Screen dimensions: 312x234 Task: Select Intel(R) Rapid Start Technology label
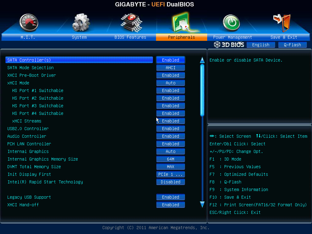(x=45, y=182)
